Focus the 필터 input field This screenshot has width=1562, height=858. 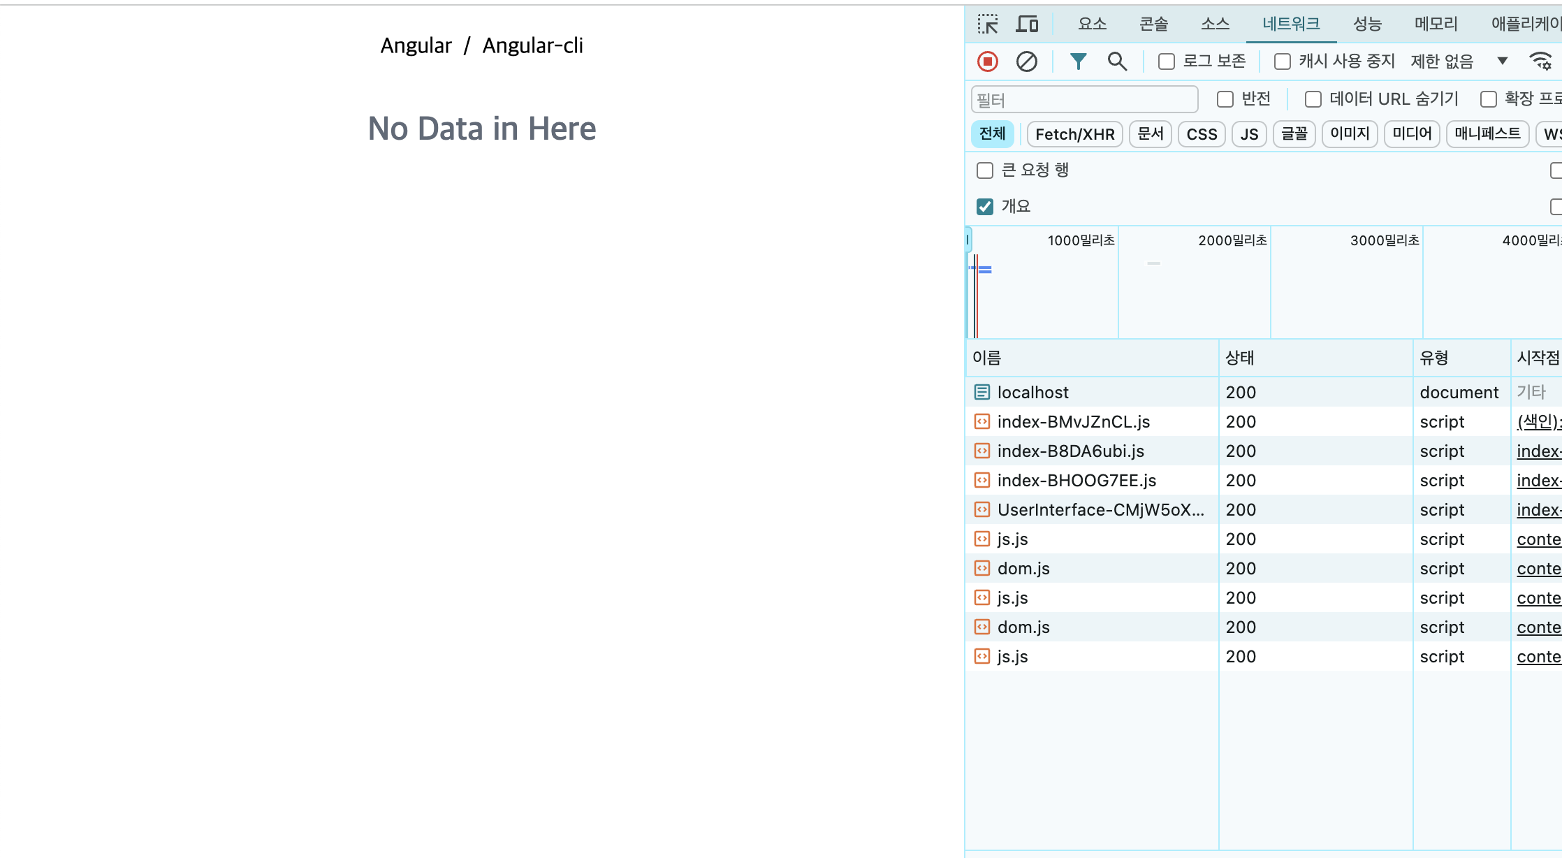pyautogui.click(x=1084, y=100)
